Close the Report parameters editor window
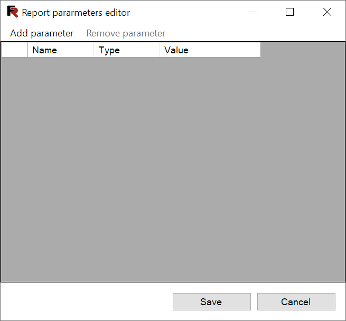Image resolution: width=346 pixels, height=321 pixels. point(327,12)
